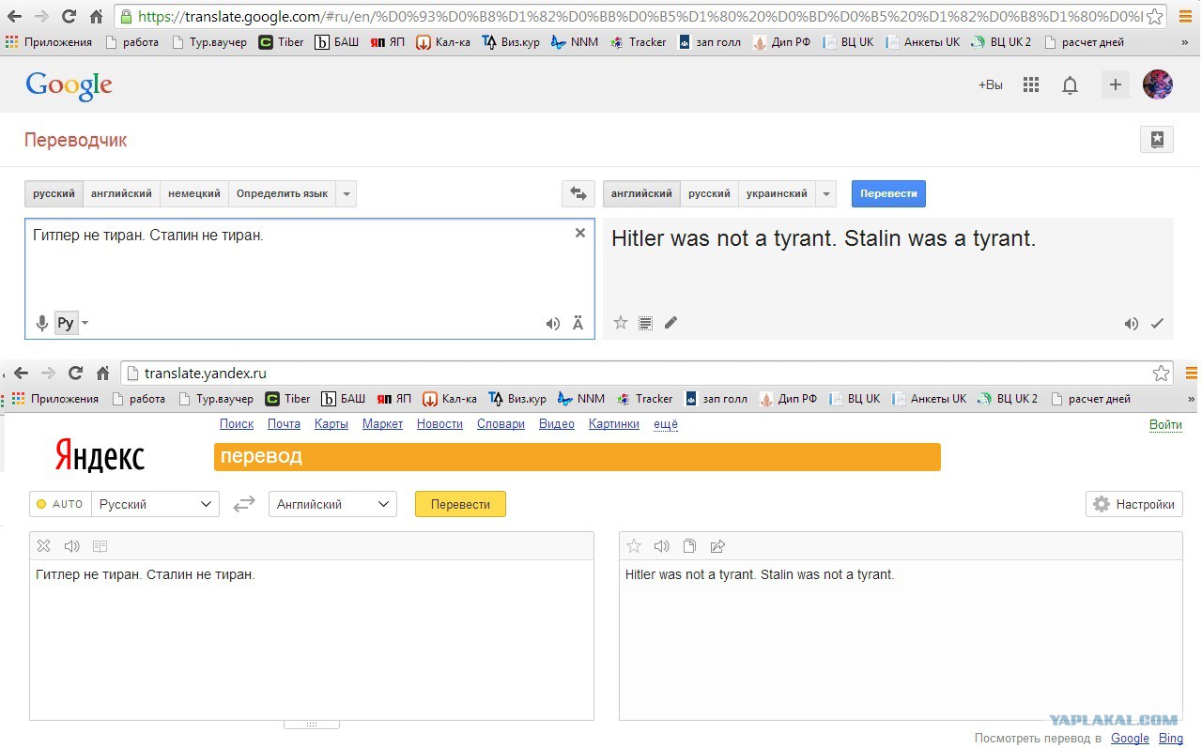Open Google notifications bell
The height and width of the screenshot is (748, 1202).
coord(1070,85)
